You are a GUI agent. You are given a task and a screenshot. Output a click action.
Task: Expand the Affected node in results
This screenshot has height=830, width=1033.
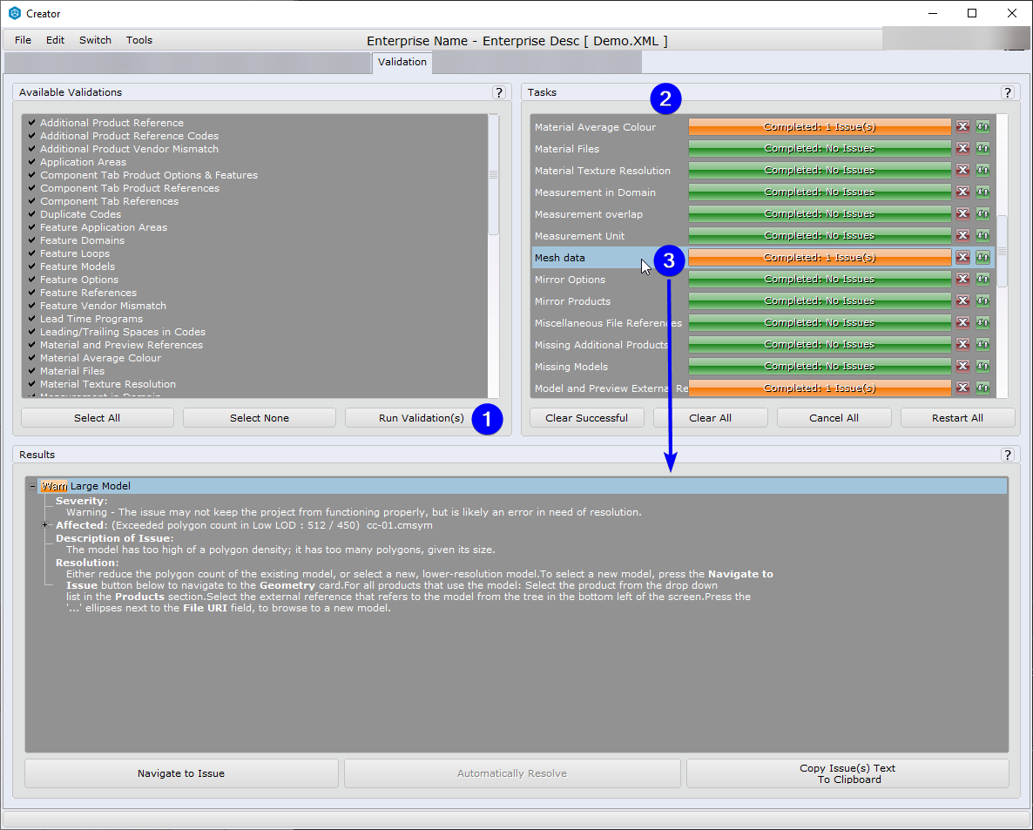pyautogui.click(x=44, y=525)
